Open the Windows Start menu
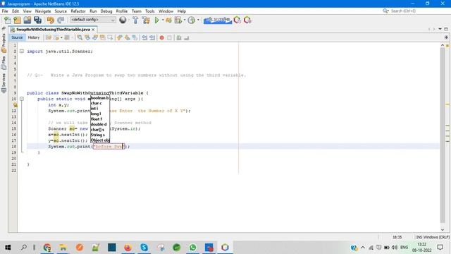The image size is (451, 254). click(x=8, y=248)
